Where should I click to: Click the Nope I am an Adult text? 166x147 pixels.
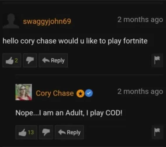pos(69,113)
